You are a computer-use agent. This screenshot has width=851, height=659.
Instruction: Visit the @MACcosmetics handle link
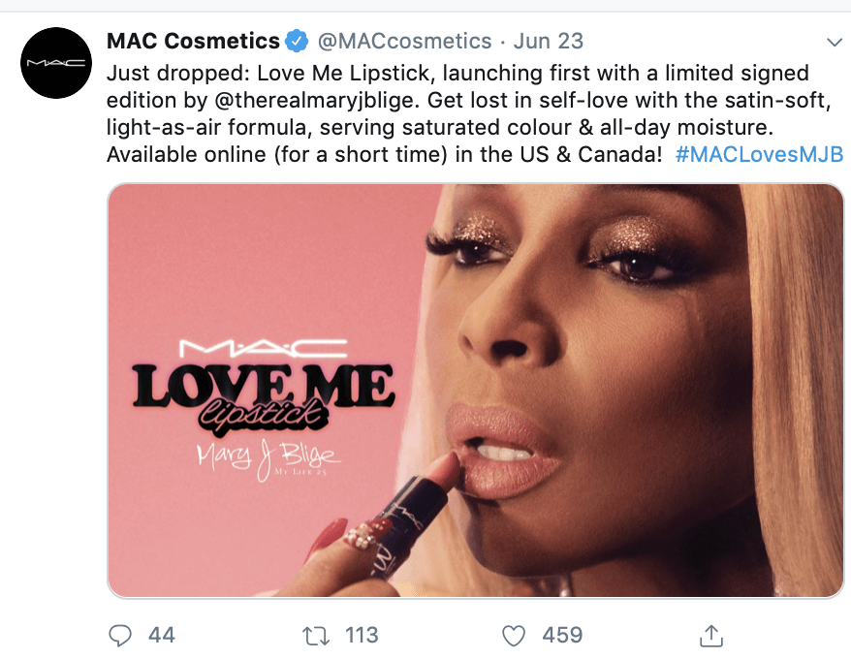pyautogui.click(x=404, y=42)
